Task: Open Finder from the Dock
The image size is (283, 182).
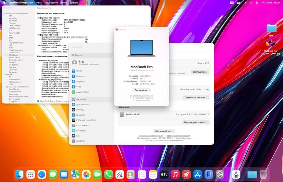Action: click(x=20, y=175)
